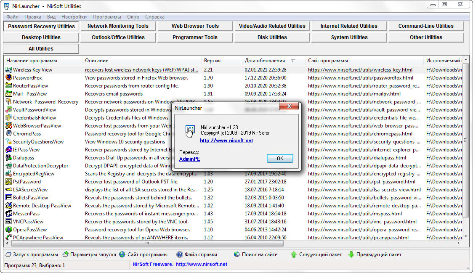This screenshot has width=473, height=273.
Task: Select the OperaPassView icon
Action: (x=8, y=230)
